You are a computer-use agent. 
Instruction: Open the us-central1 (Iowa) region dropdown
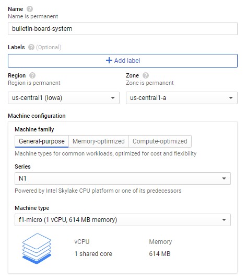(x=64, y=98)
